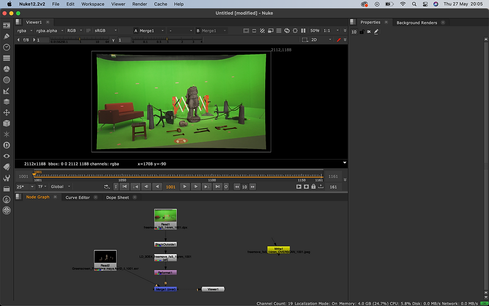Open the AIR nodes menu at toolbar bottom
The width and height of the screenshot is (489, 306).
(x=6, y=210)
